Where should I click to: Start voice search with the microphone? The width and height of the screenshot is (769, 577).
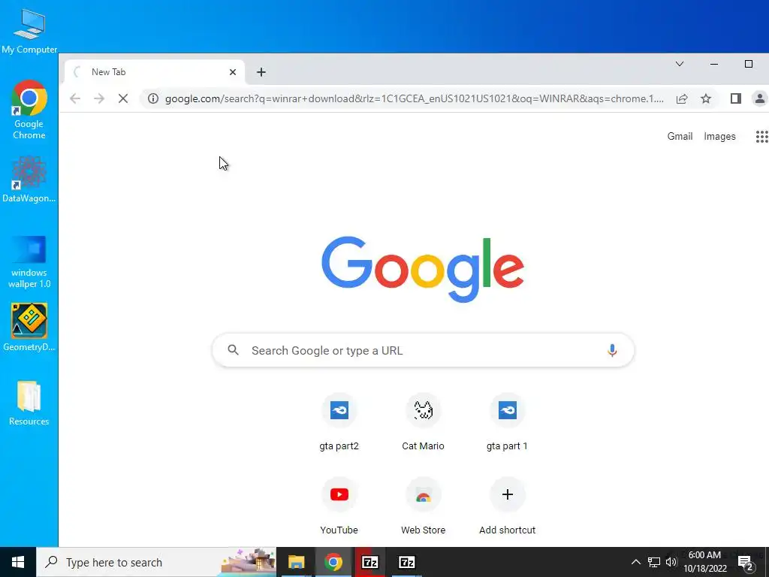click(x=612, y=350)
